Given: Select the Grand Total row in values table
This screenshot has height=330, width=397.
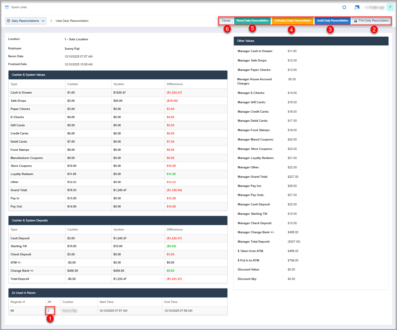Looking at the screenshot, I should point(19,190).
